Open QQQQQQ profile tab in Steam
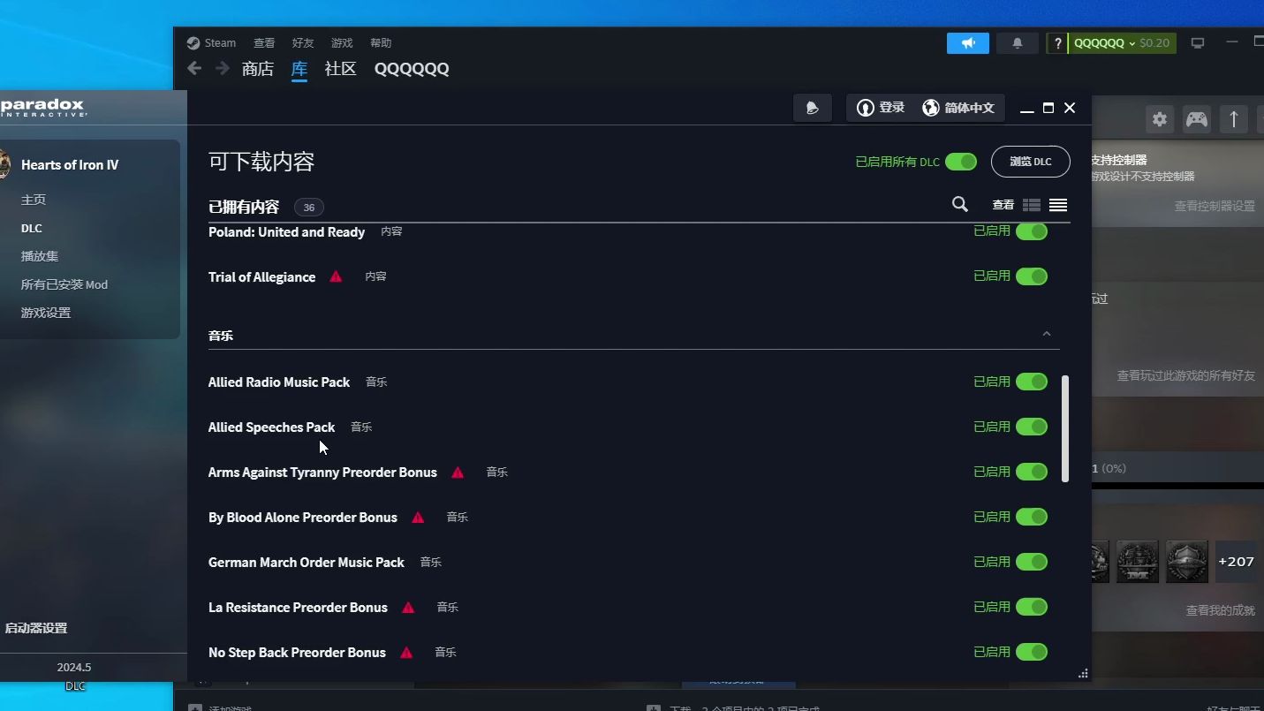Screen dimensions: 1264x711 click(412, 69)
